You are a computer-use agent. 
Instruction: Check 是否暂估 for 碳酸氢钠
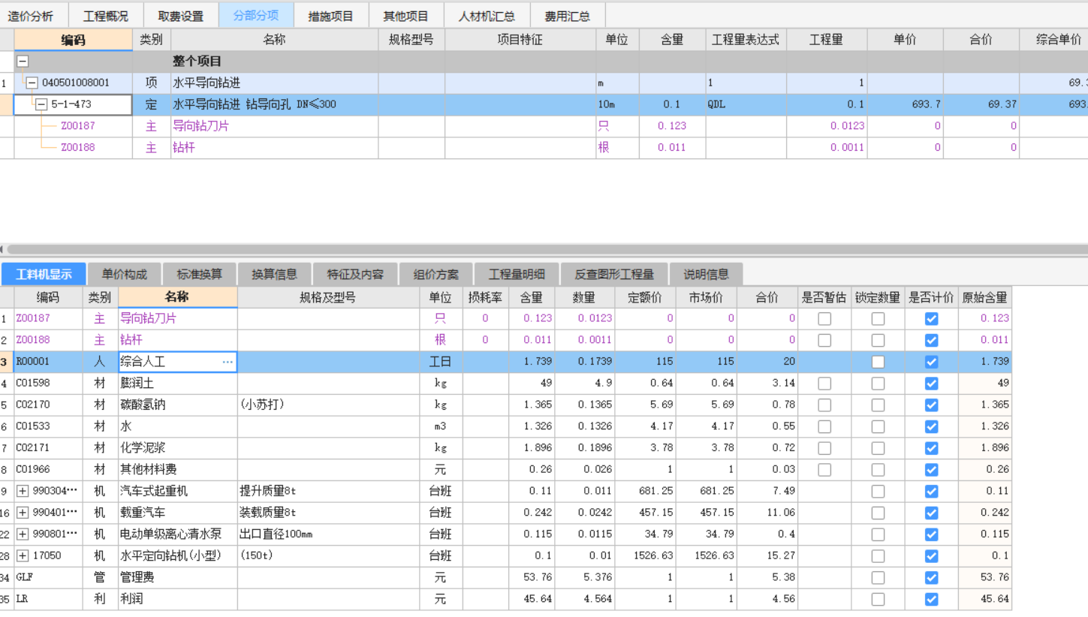(824, 405)
